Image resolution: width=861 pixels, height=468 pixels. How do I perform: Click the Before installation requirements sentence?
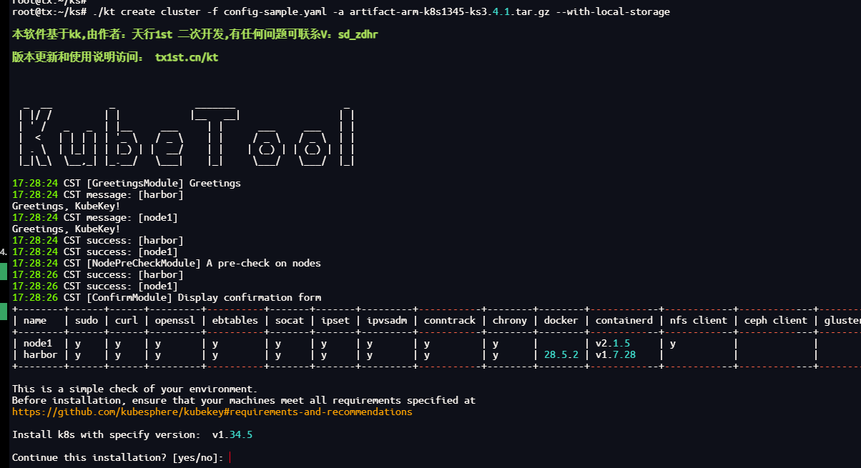[x=244, y=400]
